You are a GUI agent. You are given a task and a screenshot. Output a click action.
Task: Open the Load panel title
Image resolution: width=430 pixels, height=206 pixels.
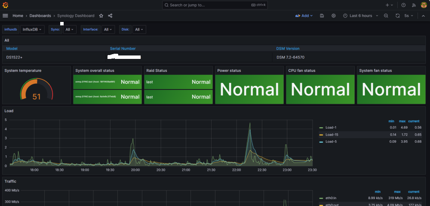pyautogui.click(x=9, y=111)
